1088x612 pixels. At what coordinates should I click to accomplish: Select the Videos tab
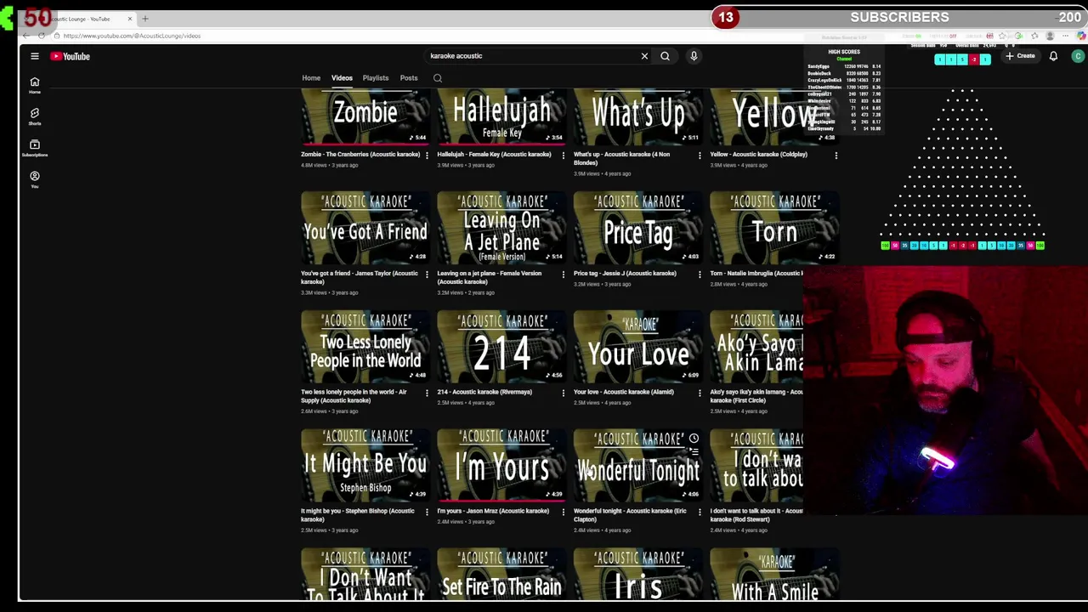coord(342,78)
